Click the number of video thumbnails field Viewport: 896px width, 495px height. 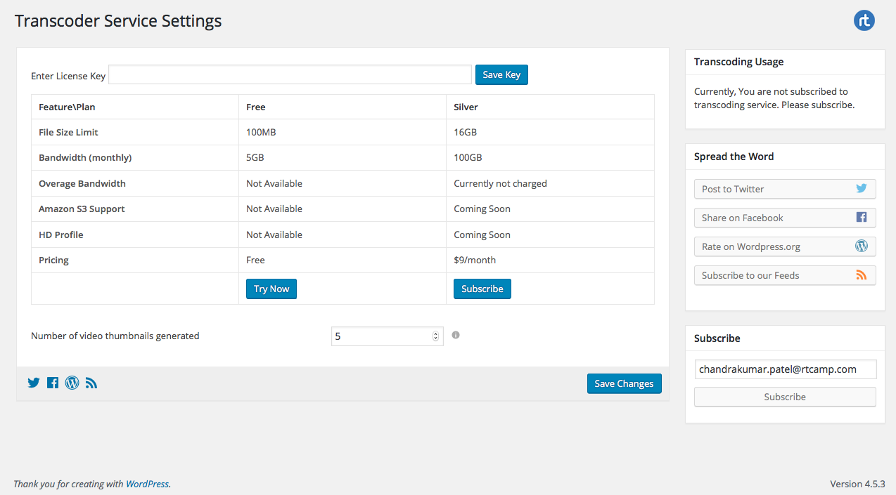[x=387, y=336]
